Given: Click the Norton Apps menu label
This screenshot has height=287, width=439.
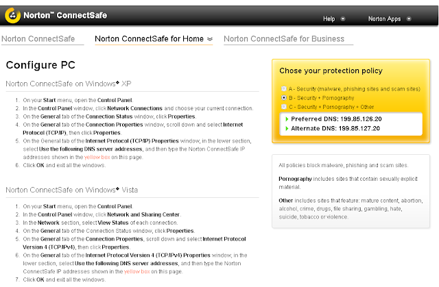Looking at the screenshot, I should (384, 19).
